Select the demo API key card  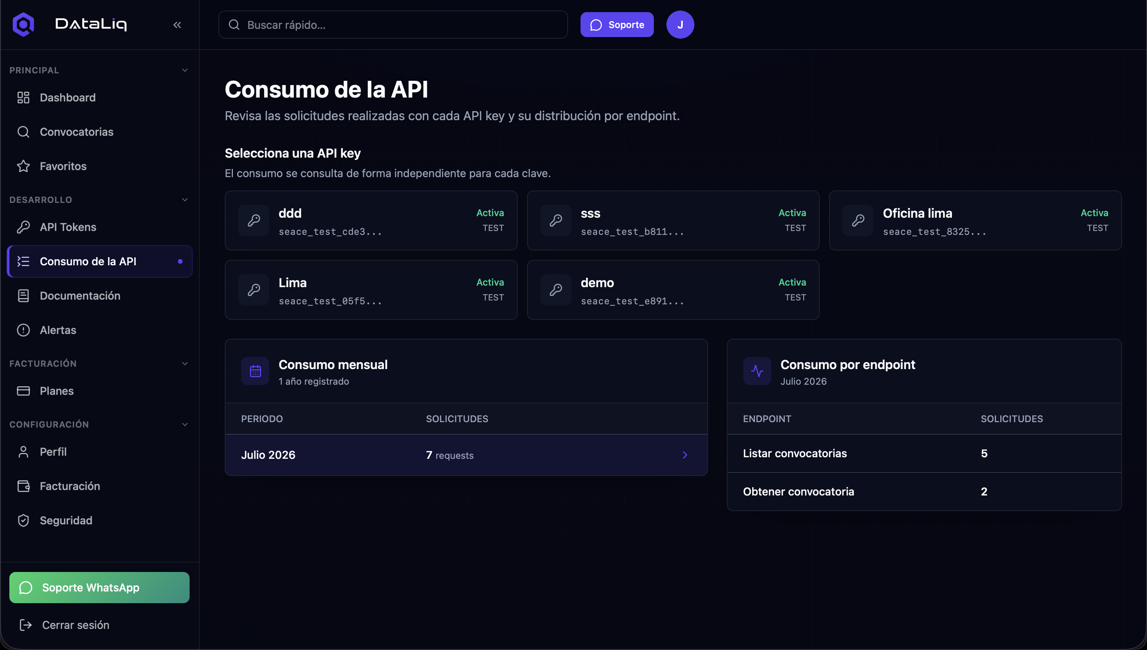point(673,290)
